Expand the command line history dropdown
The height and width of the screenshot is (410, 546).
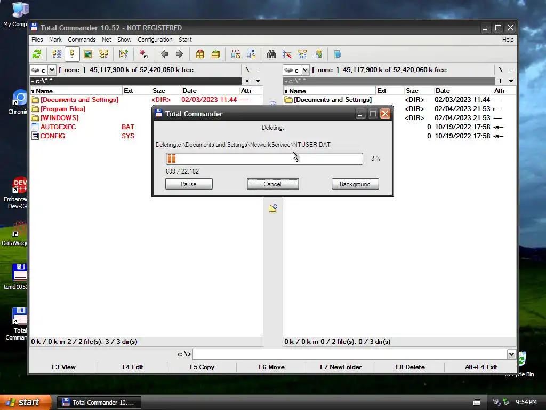tap(511, 354)
